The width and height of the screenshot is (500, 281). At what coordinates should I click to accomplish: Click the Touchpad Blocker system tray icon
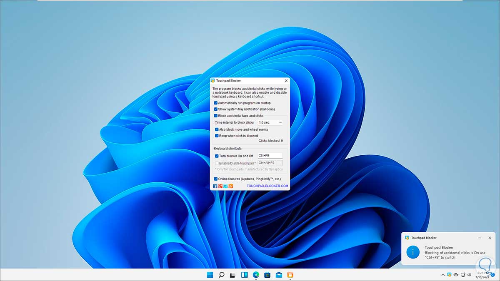coord(450,275)
